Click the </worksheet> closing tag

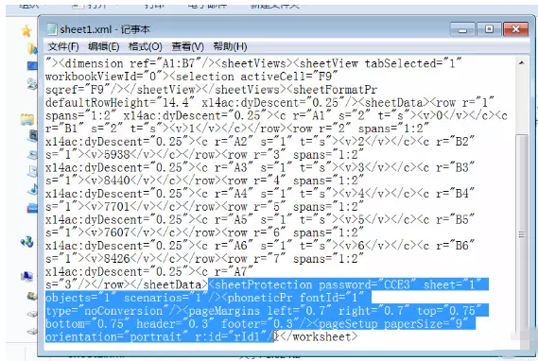pyautogui.click(x=319, y=336)
